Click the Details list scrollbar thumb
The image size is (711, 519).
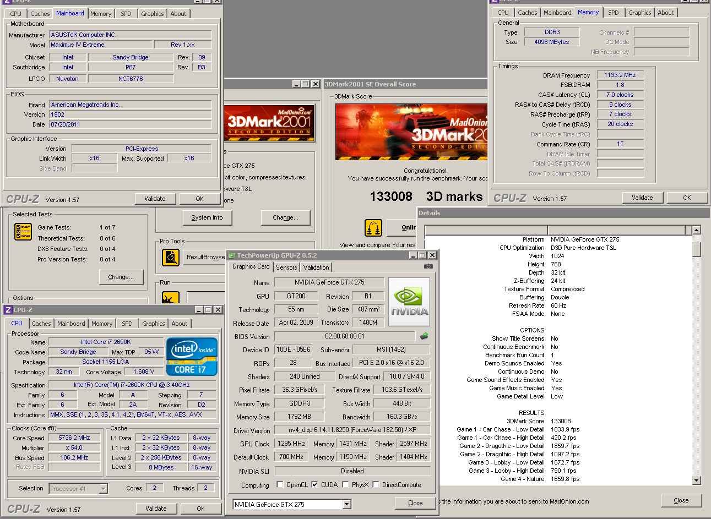(x=696, y=249)
